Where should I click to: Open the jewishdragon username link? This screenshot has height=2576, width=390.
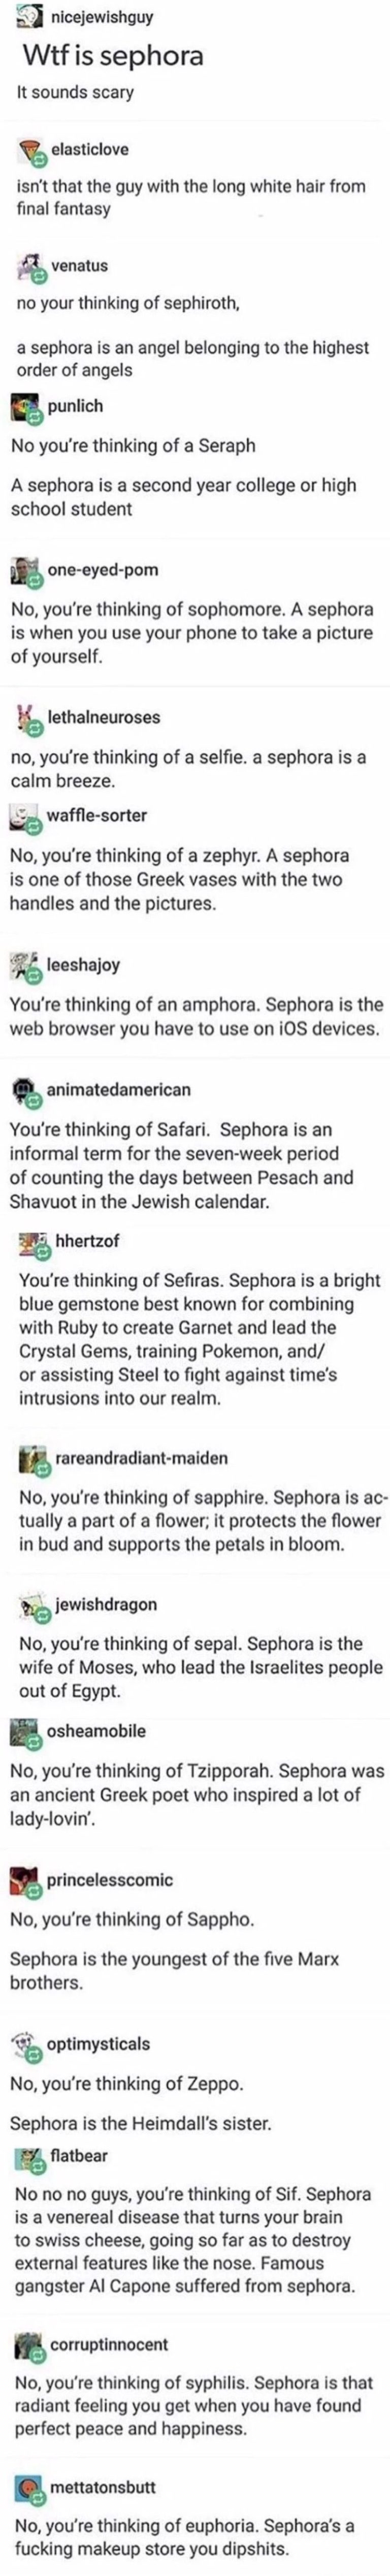point(106,1604)
